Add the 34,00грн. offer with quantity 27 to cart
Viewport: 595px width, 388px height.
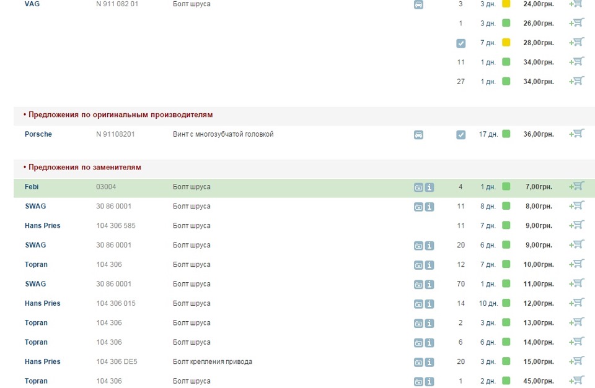pyautogui.click(x=576, y=81)
